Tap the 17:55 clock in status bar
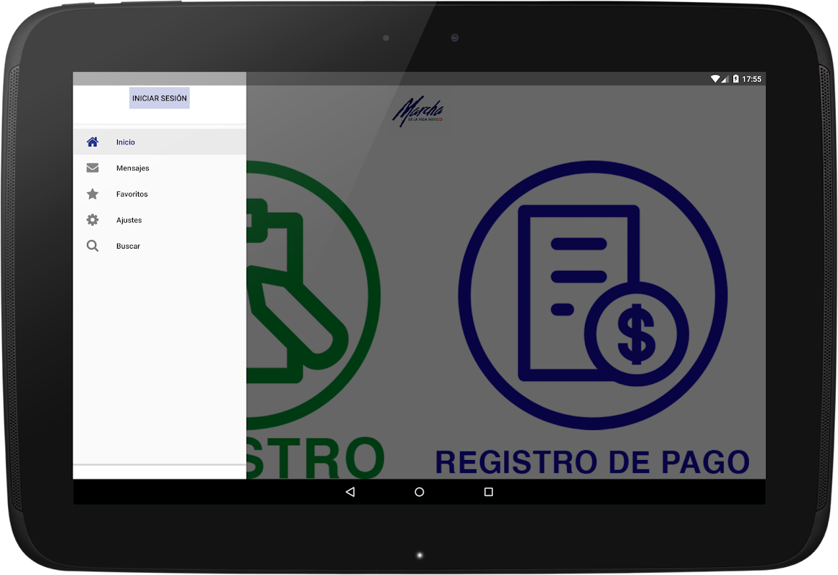 752,79
